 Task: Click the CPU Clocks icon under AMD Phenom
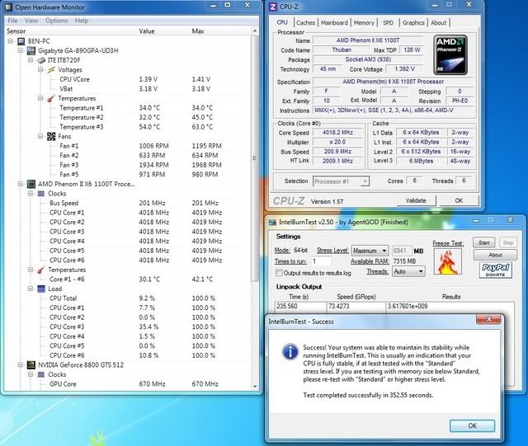coord(41,194)
